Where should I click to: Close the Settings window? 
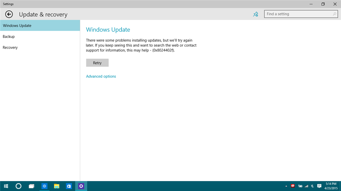tap(335, 4)
